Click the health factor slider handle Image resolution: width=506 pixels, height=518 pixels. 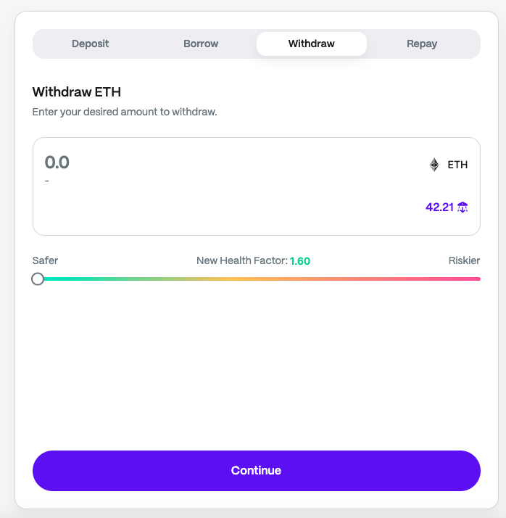[x=38, y=279]
